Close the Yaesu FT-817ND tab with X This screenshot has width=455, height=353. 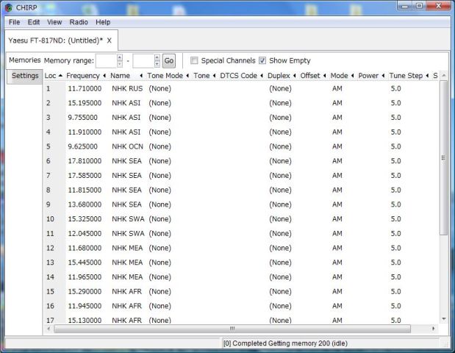pyautogui.click(x=109, y=40)
